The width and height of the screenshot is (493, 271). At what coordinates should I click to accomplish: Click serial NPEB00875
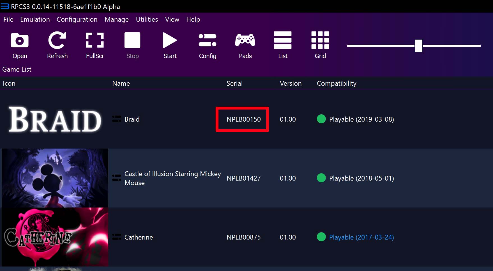pyautogui.click(x=244, y=237)
